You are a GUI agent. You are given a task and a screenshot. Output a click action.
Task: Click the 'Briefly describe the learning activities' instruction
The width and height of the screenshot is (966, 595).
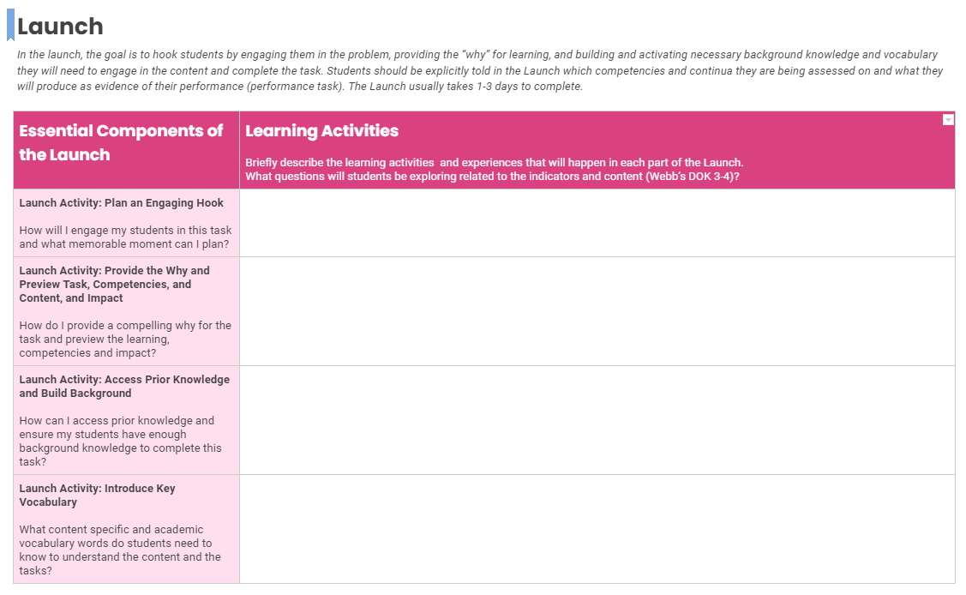point(494,163)
